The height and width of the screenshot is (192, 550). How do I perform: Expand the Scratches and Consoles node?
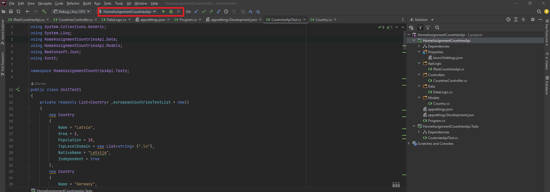pyautogui.click(x=409, y=143)
